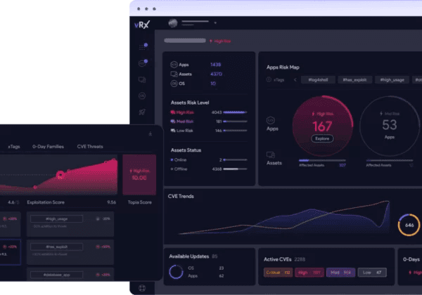Click the 53 Med Risk apps circle
The height and width of the screenshot is (295, 422).
pos(389,126)
